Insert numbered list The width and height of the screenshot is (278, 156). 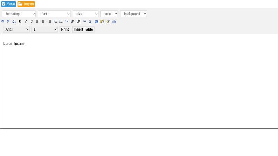point(55,21)
